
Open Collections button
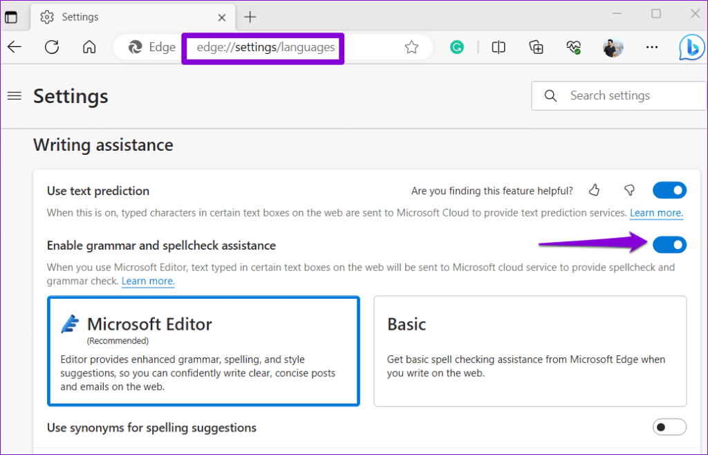(536, 47)
